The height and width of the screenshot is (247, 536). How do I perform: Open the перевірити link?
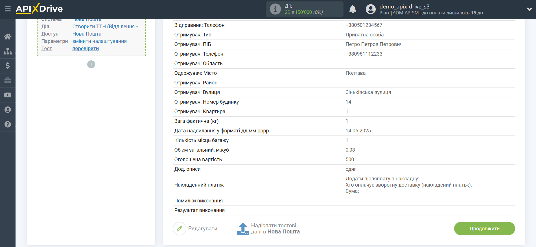[86, 49]
